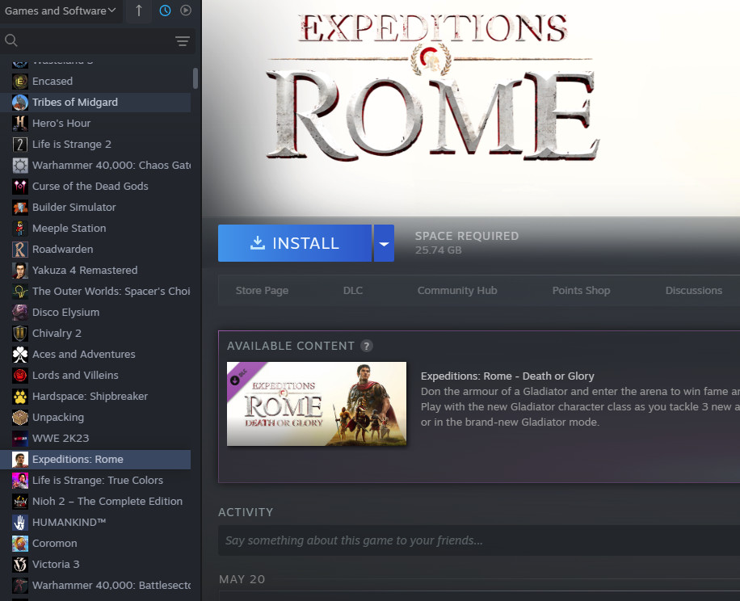Screen dimensions: 740x601
Task: Click the Expeditions: Rome hero logo banner
Action: tap(432, 87)
